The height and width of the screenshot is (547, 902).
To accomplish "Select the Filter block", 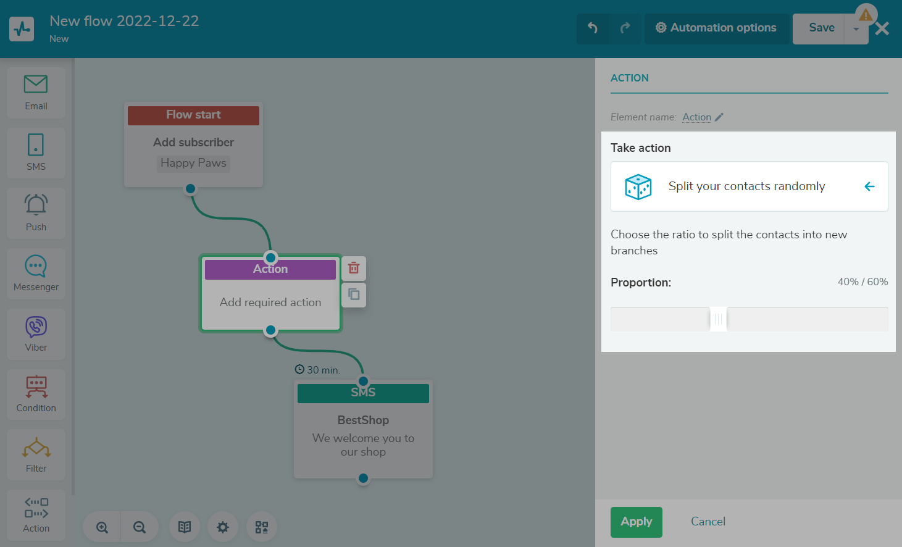I will tap(36, 454).
